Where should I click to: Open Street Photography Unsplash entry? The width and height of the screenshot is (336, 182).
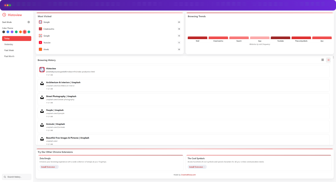(183, 99)
